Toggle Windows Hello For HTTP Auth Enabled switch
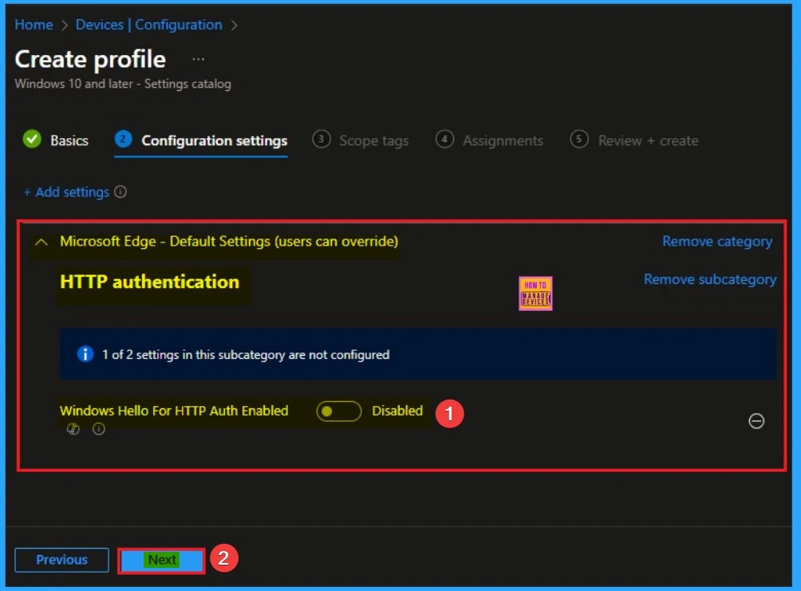The image size is (801, 591). coord(338,412)
